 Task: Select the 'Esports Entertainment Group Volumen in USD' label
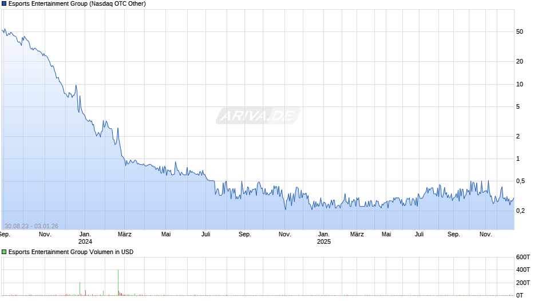click(x=71, y=252)
